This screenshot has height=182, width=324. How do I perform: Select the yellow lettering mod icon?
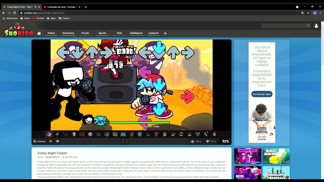click(115, 134)
